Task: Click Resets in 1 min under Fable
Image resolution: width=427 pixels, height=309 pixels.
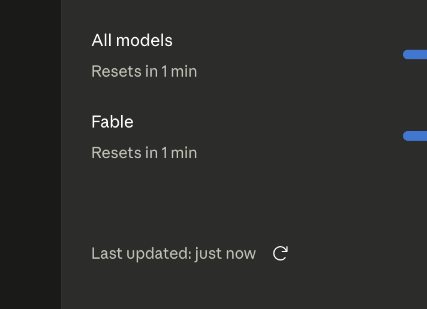Action: (144, 153)
